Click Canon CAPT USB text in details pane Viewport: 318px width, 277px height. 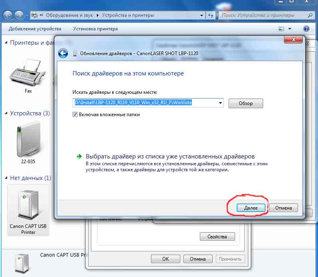(63, 255)
